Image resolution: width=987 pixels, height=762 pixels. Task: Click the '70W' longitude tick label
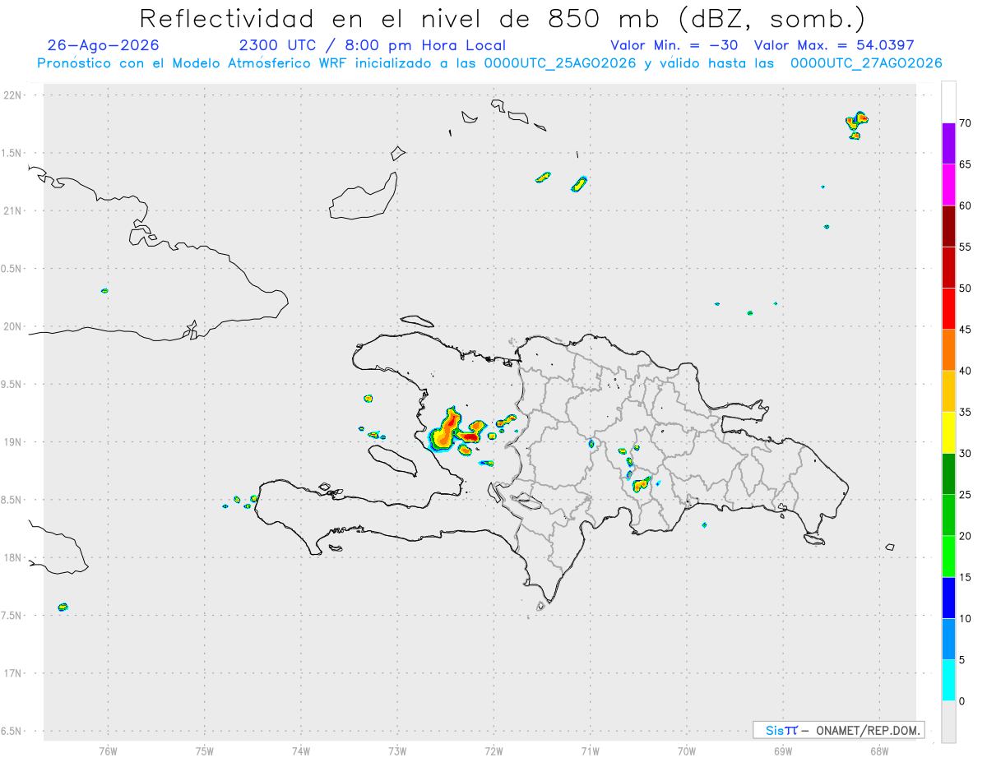pyautogui.click(x=687, y=750)
